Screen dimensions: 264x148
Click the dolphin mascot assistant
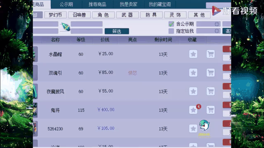pos(204,125)
